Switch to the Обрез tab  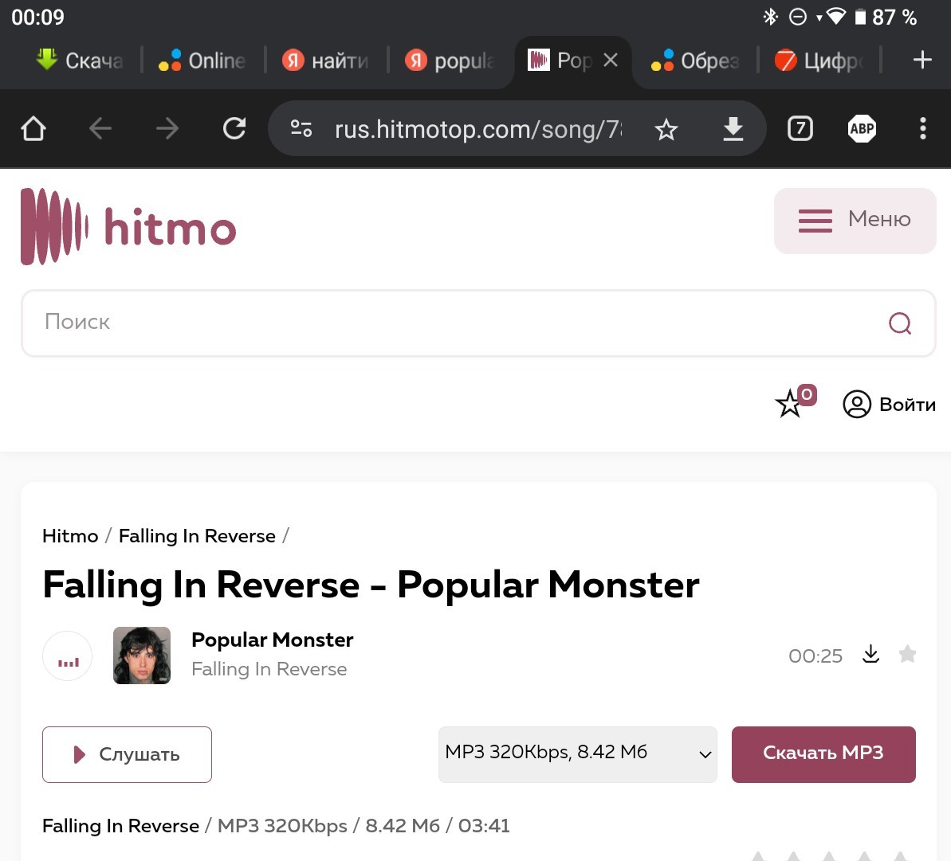click(x=694, y=60)
